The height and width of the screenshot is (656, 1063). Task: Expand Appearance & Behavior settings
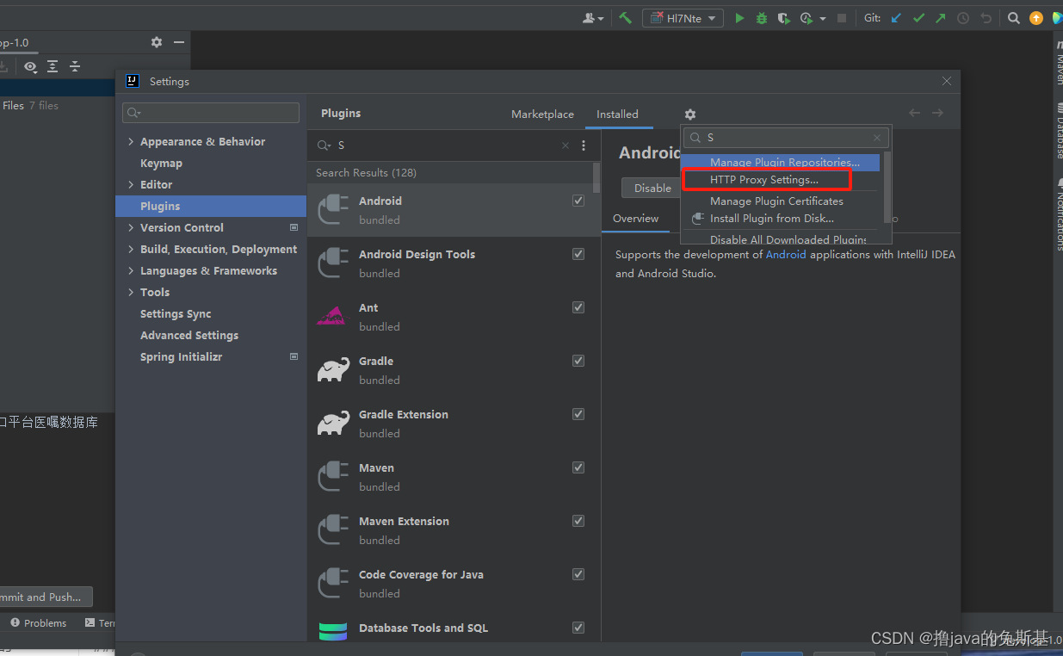(x=131, y=141)
